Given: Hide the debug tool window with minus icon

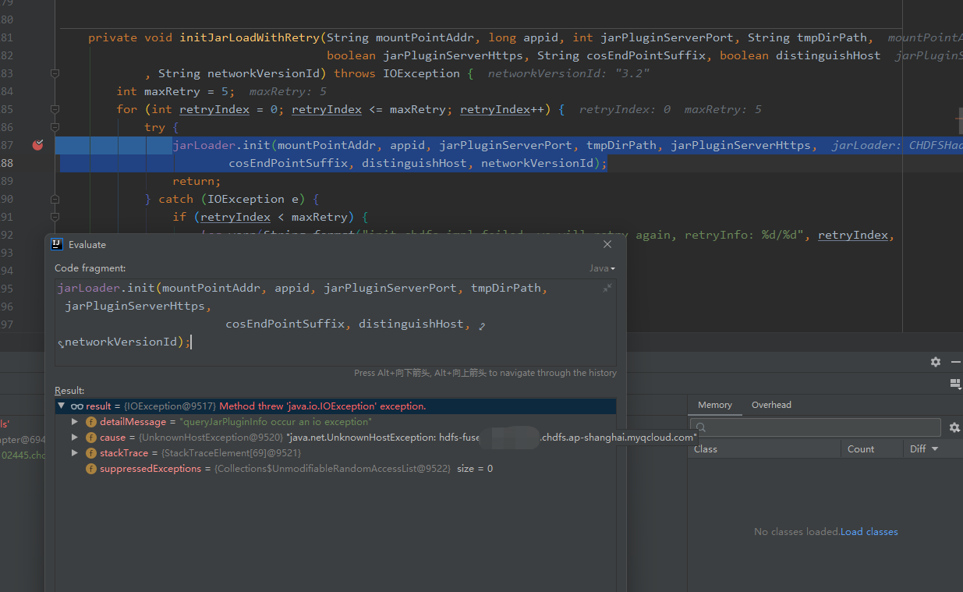Looking at the screenshot, I should pyautogui.click(x=955, y=362).
